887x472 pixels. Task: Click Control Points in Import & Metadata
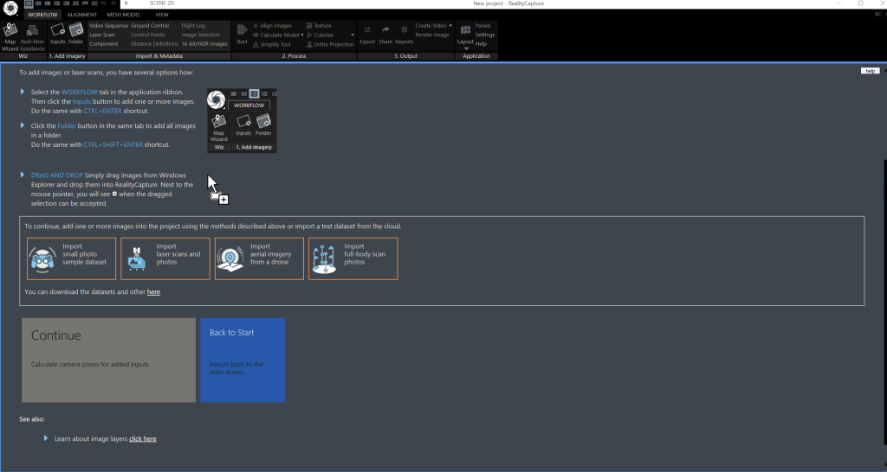pos(148,35)
